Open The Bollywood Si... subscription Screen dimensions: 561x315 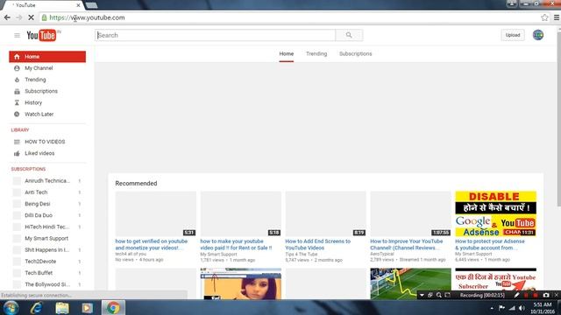point(47,284)
